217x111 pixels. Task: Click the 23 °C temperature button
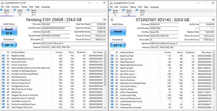point(118,45)
